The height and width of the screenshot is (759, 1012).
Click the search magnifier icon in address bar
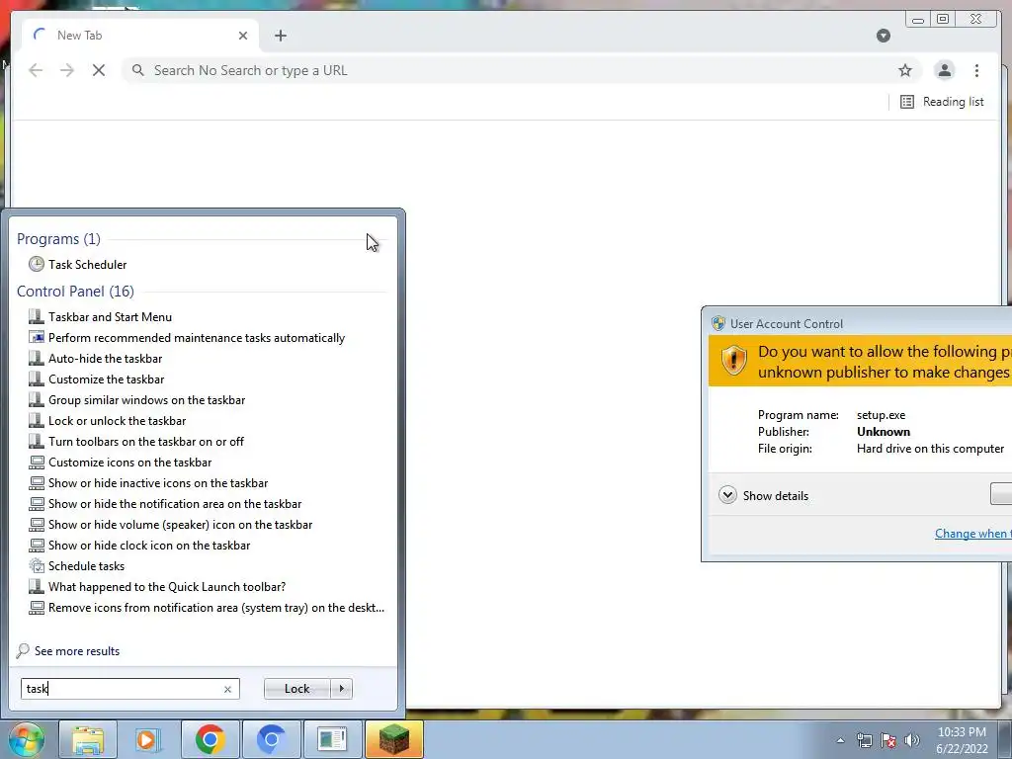(138, 70)
